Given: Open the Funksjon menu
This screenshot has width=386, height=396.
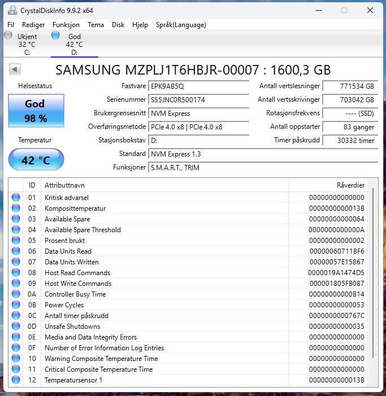Looking at the screenshot, I should 66,25.
